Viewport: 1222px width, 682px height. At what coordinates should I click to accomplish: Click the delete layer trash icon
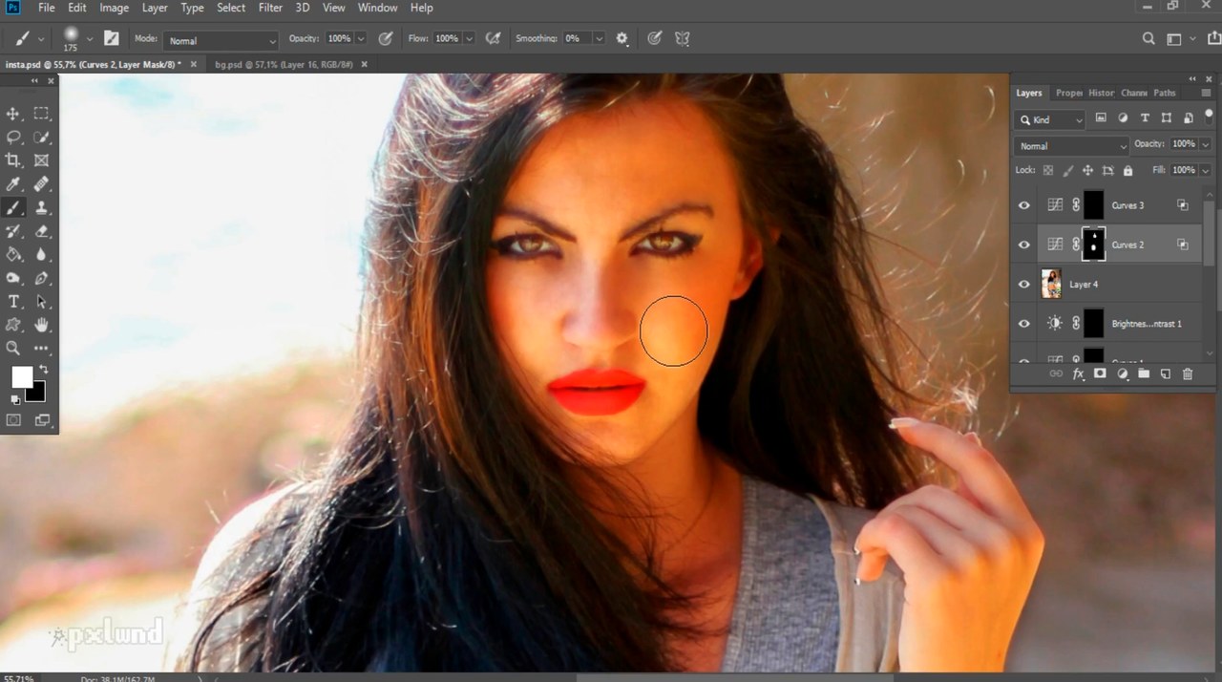click(1188, 374)
